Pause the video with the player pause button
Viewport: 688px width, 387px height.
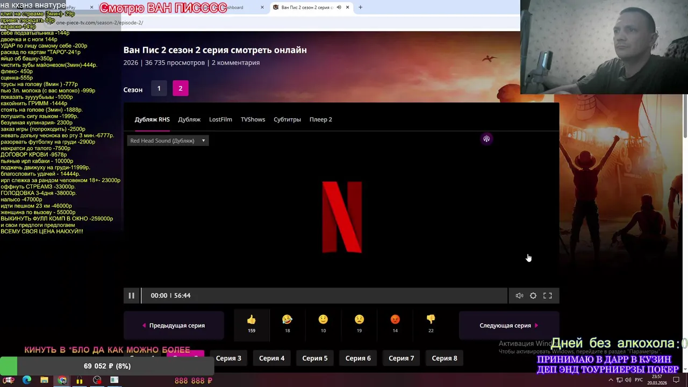[x=131, y=296]
